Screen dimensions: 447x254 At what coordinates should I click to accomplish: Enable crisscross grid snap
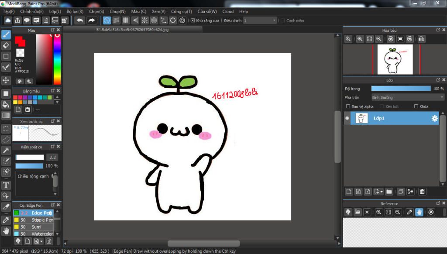tap(126, 21)
